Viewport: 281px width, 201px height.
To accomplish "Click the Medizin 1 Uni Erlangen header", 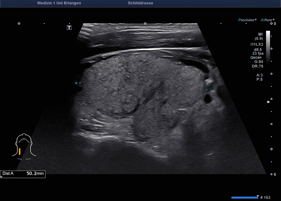I will coord(59,3).
